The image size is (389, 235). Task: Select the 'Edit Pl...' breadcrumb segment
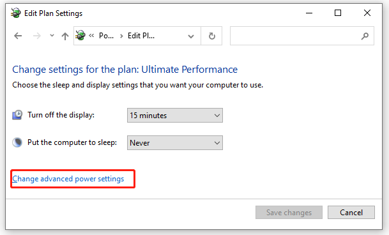coord(141,36)
